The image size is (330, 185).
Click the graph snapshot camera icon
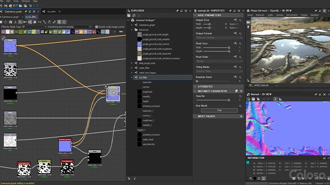point(11,22)
